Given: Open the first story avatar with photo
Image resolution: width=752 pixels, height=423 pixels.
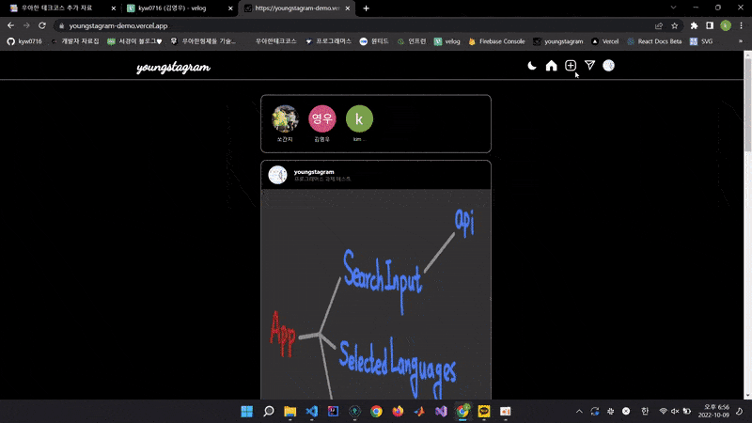Looking at the screenshot, I should tap(285, 119).
